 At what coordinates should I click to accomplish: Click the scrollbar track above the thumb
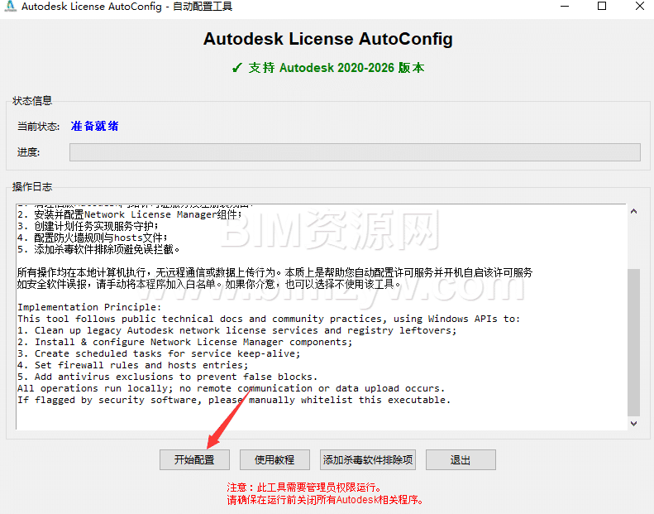tap(633, 240)
